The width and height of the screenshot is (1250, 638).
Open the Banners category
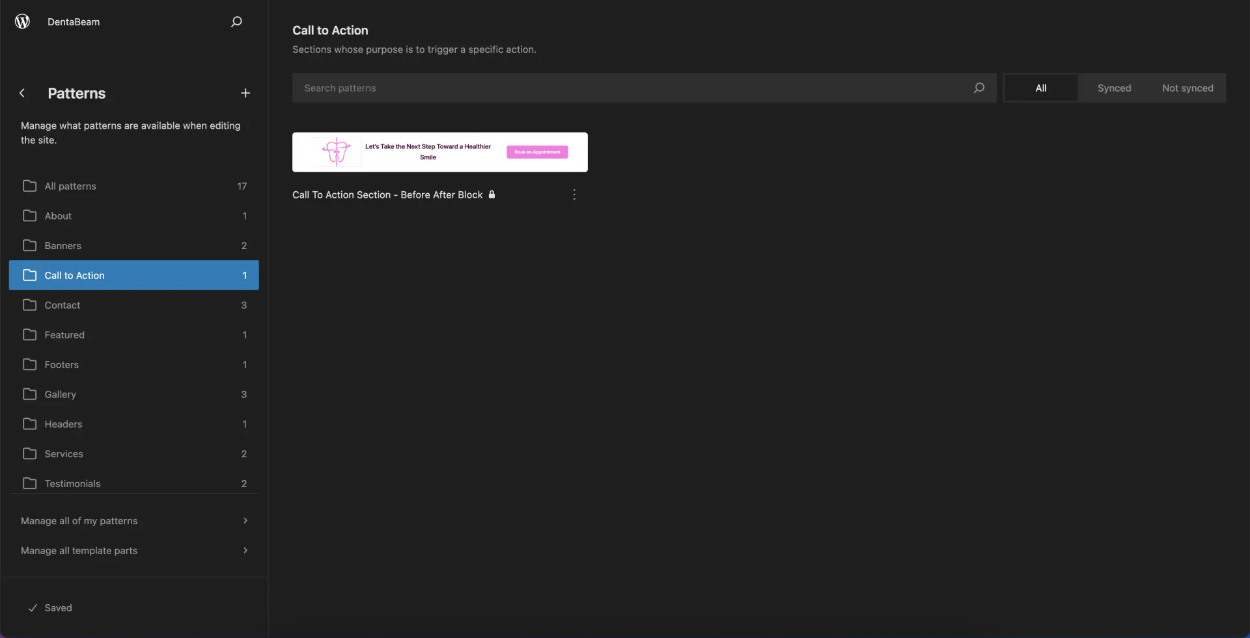(x=134, y=245)
